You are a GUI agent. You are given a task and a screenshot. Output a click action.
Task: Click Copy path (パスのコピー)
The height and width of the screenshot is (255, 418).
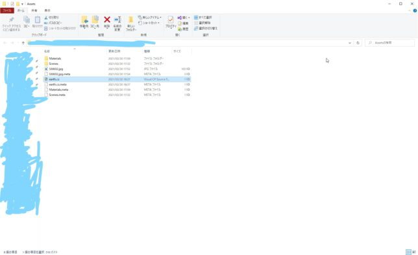(x=53, y=23)
